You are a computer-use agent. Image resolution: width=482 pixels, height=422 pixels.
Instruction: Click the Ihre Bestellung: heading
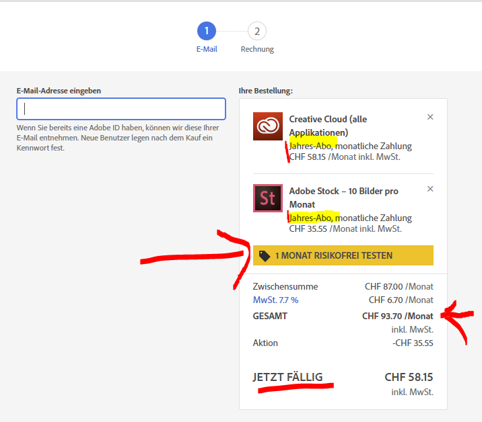point(266,91)
